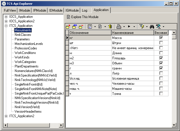The width and height of the screenshot is (180, 131).
Task: Click the Explore This Module document icon
Action: pyautogui.click(x=68, y=17)
